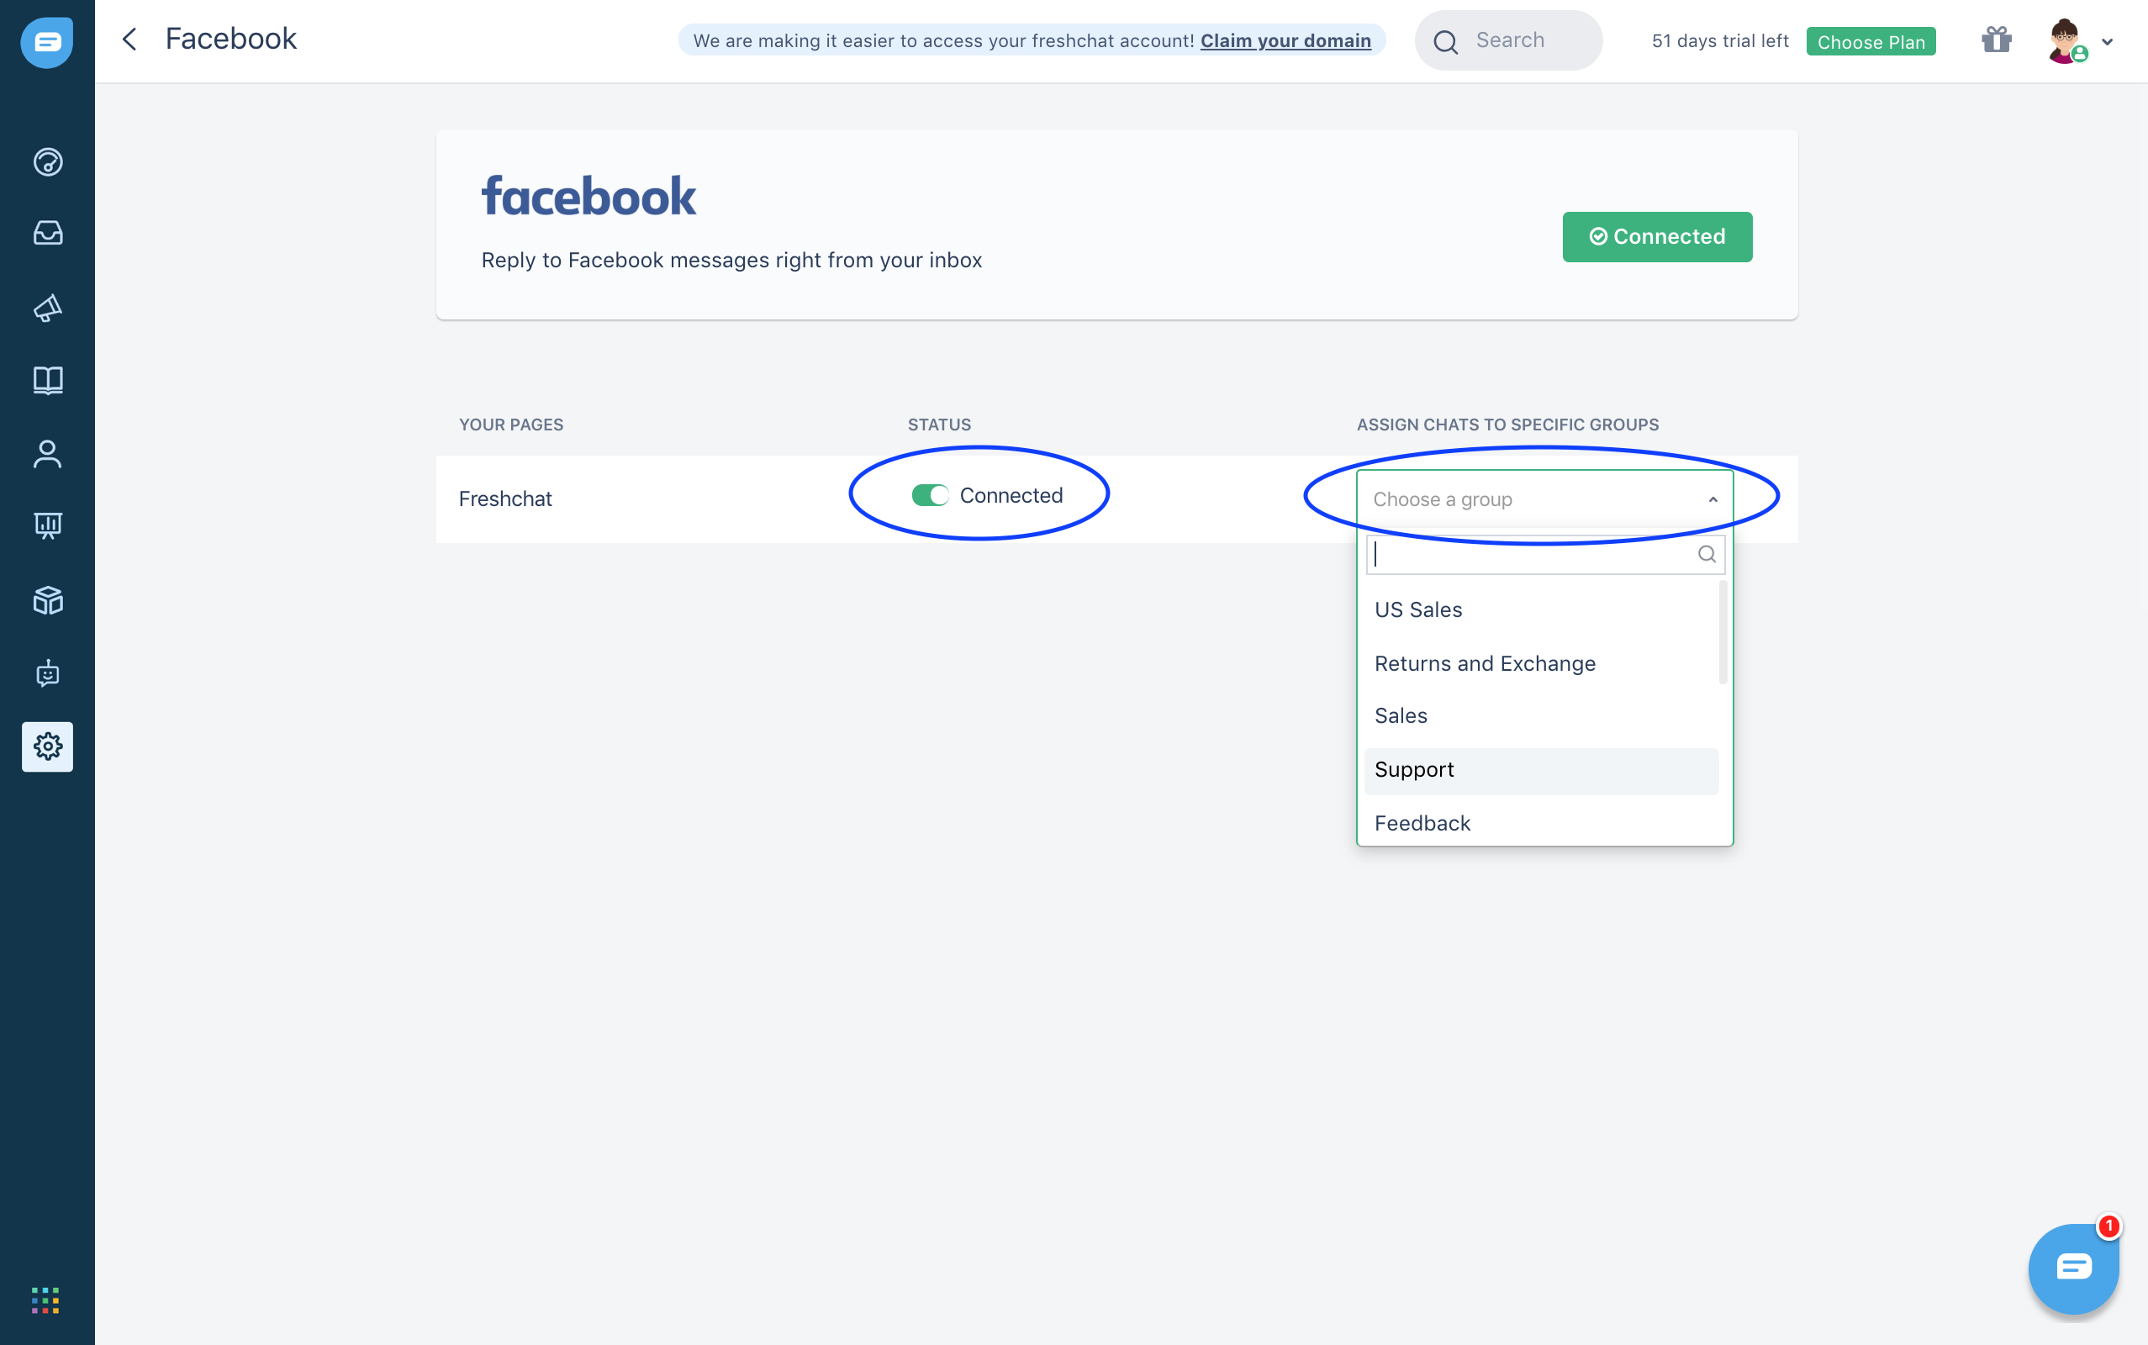Select Returns and Exchange option

(x=1485, y=663)
